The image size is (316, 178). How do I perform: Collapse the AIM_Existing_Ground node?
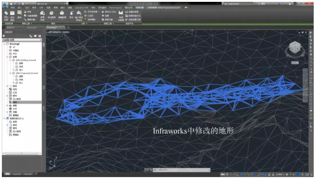click(11, 60)
